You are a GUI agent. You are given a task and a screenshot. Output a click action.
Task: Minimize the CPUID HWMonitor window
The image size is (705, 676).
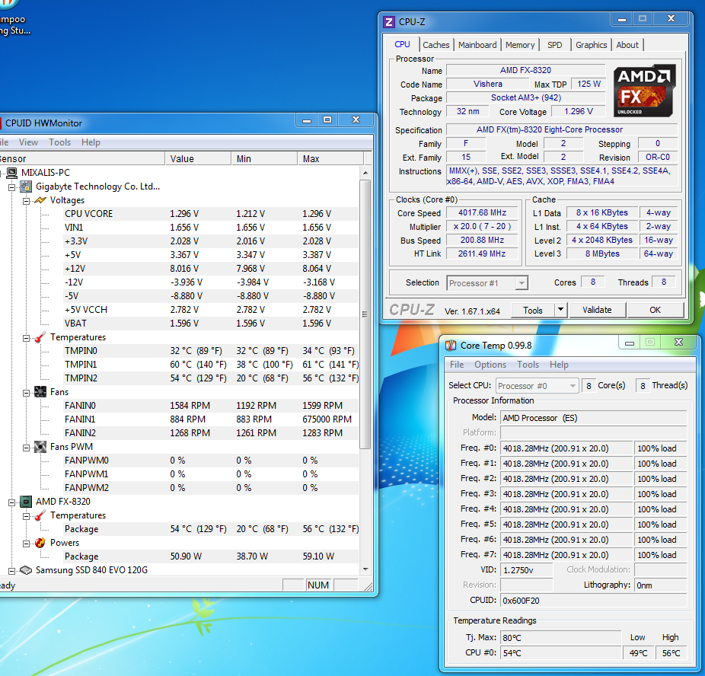click(x=307, y=120)
